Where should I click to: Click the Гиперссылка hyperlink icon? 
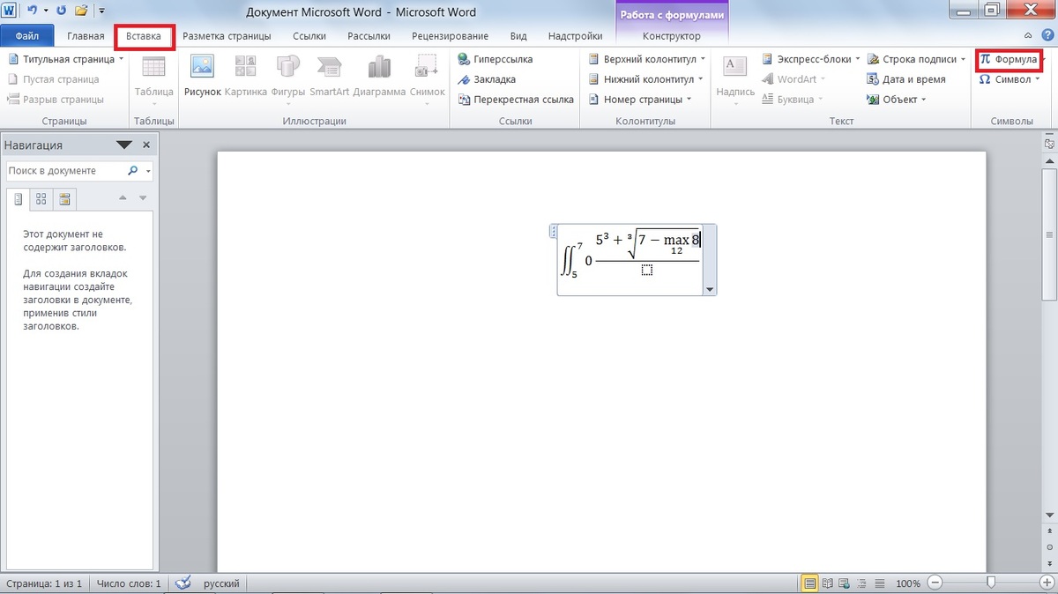tap(464, 59)
